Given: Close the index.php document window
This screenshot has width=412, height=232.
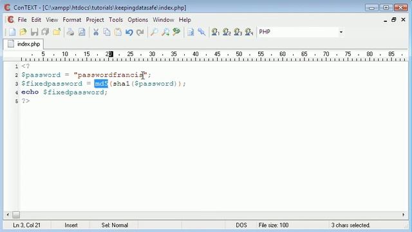Looking at the screenshot, I should click(403, 20).
